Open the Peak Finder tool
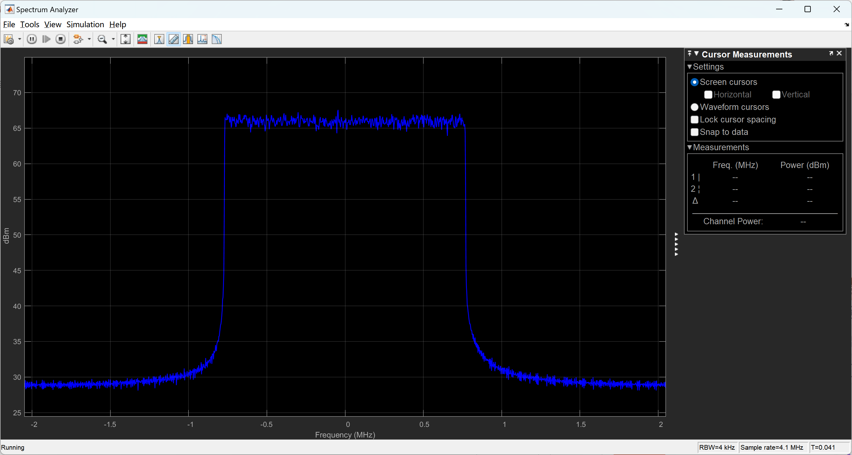Screen dimensions: 852x455 click(159, 39)
